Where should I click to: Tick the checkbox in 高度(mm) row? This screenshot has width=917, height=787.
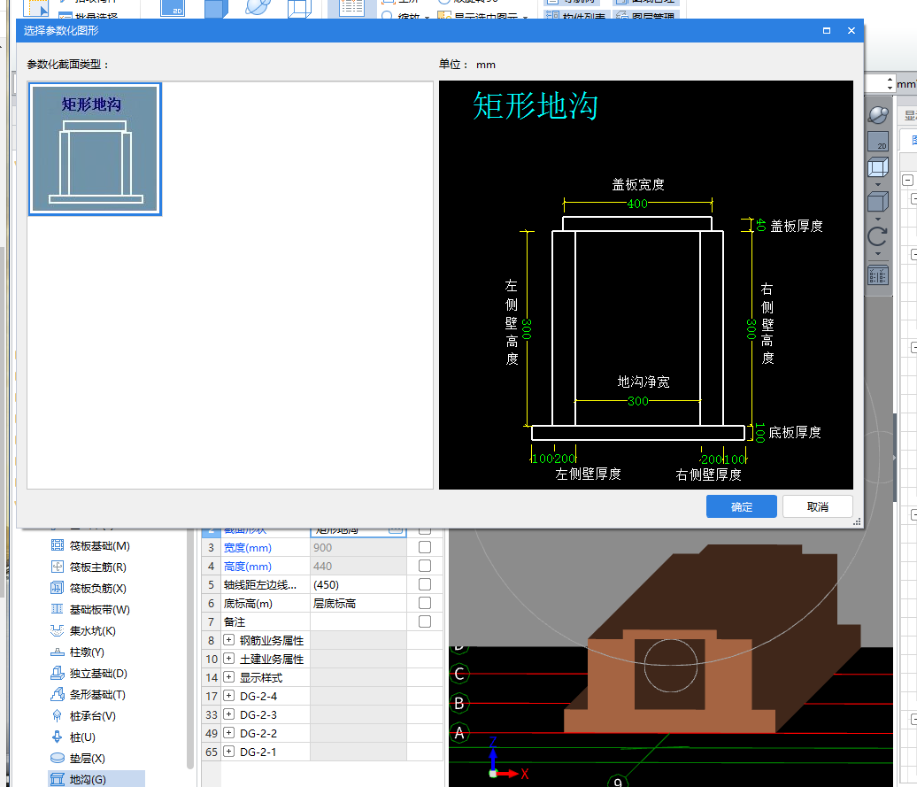(425, 566)
